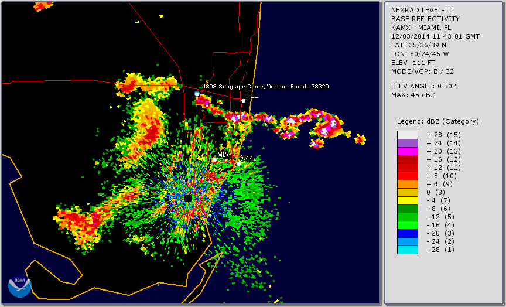Click the NOAA logo

(20, 286)
